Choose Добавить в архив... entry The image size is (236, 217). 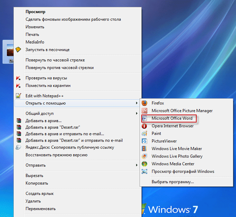(x=44, y=121)
